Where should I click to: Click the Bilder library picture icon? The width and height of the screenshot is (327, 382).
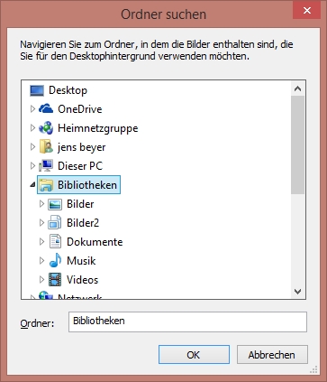[55, 204]
